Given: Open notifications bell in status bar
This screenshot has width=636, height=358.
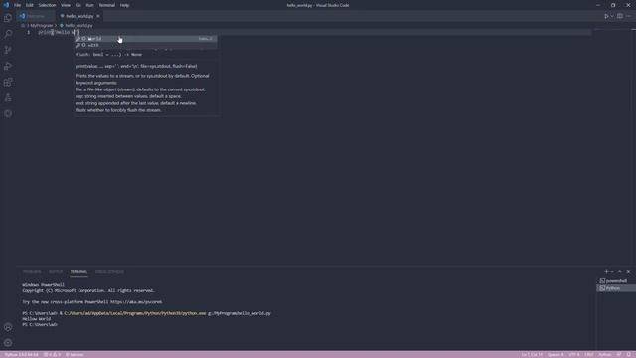Looking at the screenshot, I should [x=629, y=355].
